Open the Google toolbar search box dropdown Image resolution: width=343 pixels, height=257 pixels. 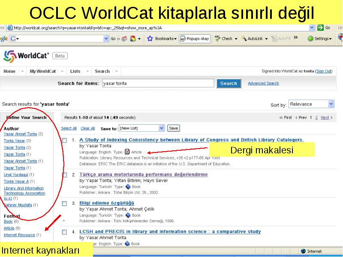106,39
